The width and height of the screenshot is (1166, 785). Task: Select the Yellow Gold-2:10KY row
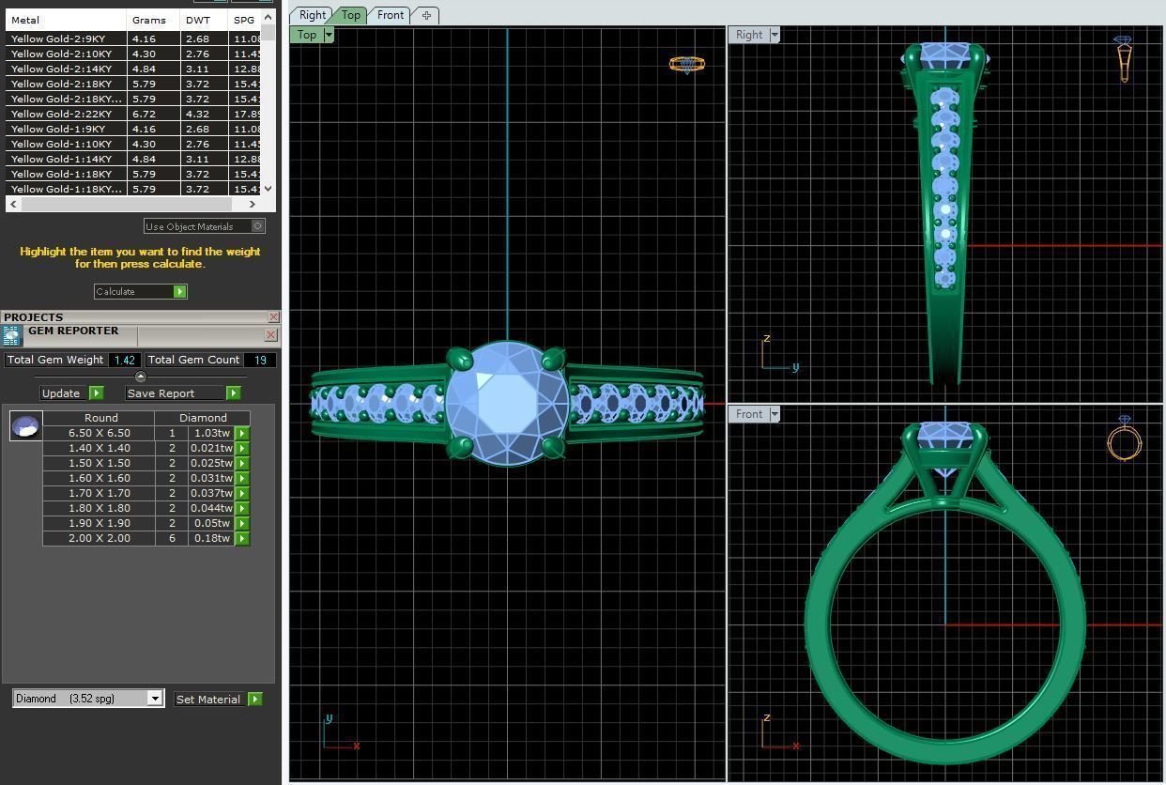133,54
